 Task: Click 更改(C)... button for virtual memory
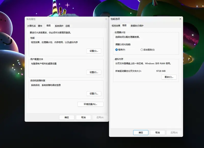169,77
